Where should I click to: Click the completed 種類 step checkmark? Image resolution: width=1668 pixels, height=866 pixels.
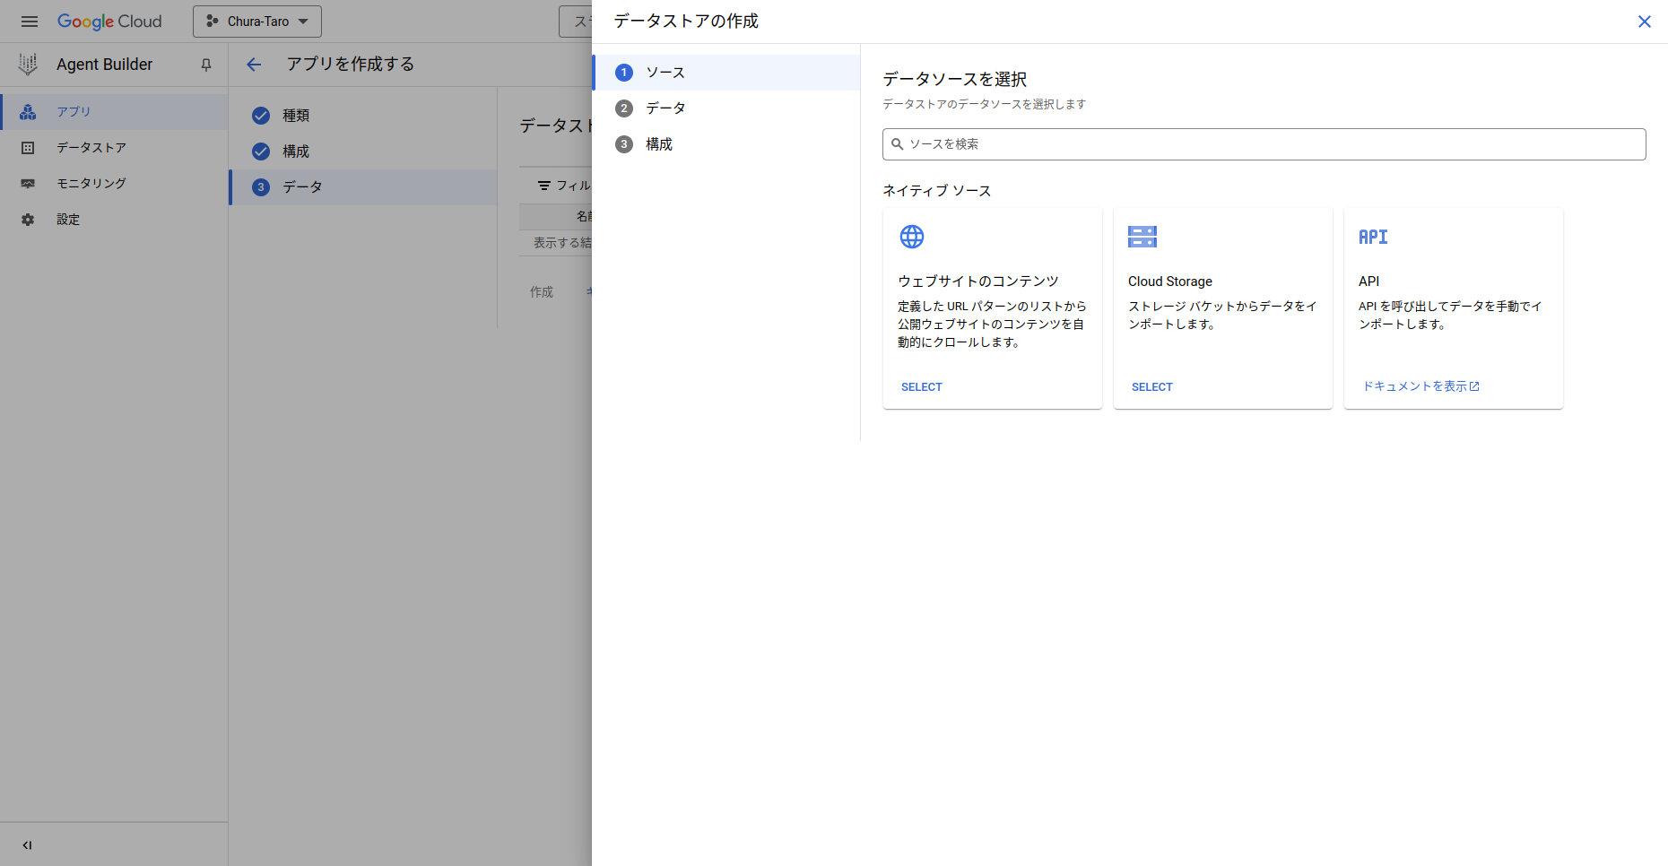(261, 116)
